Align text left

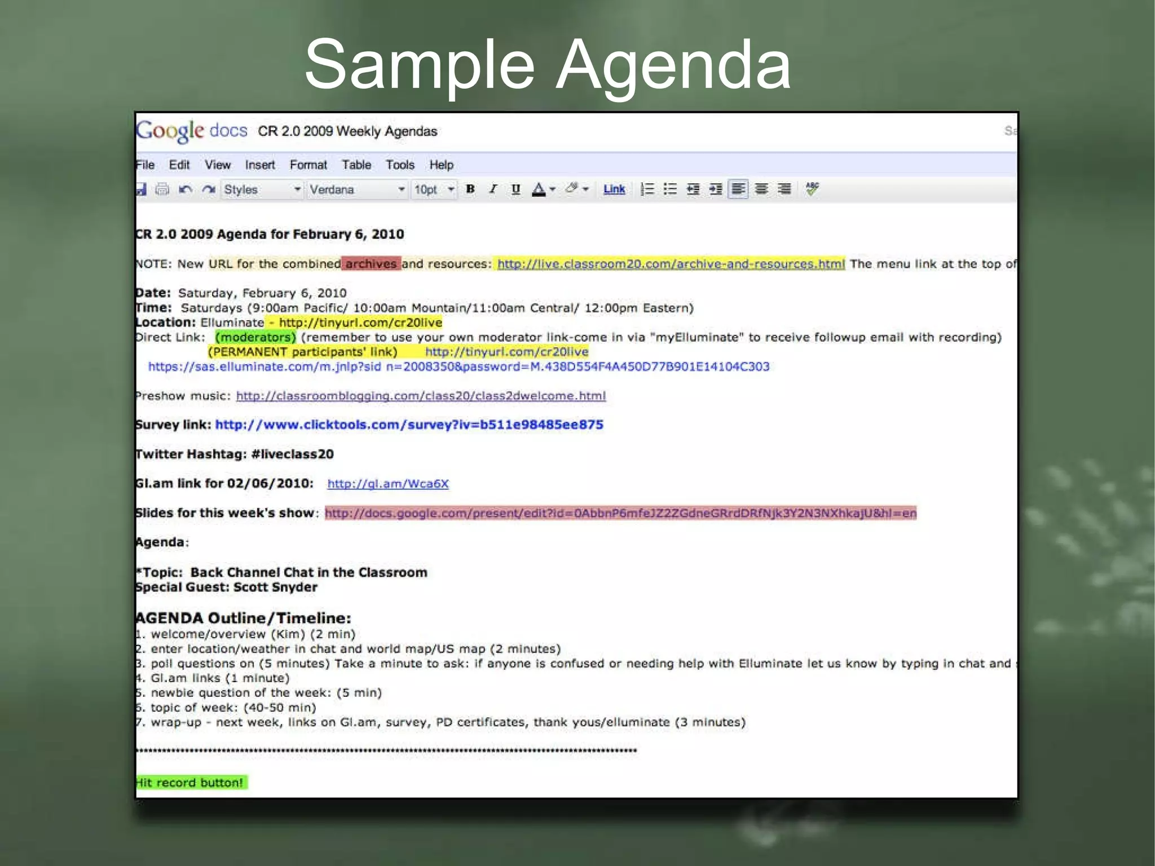click(x=738, y=189)
